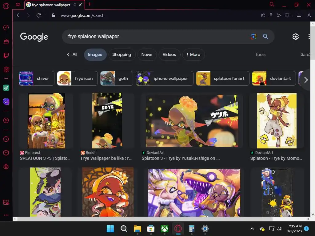Open a new tab with plus button
Screen dimensions: 315x236
90,4
